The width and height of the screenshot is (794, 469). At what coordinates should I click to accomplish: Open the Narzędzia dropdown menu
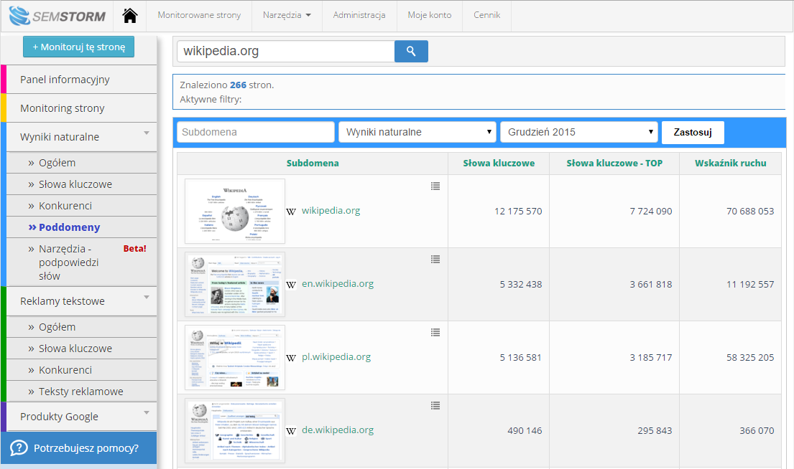click(287, 15)
